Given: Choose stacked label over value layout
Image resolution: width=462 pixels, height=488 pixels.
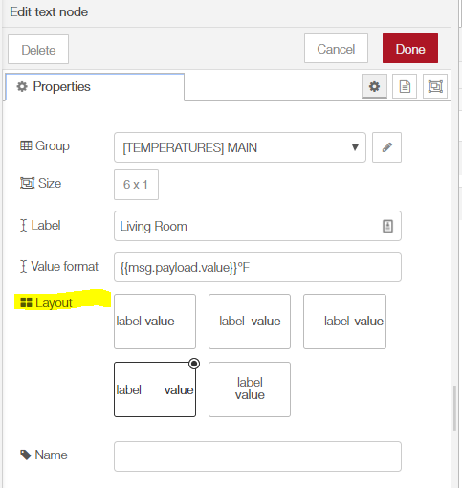Looking at the screenshot, I should point(250,389).
